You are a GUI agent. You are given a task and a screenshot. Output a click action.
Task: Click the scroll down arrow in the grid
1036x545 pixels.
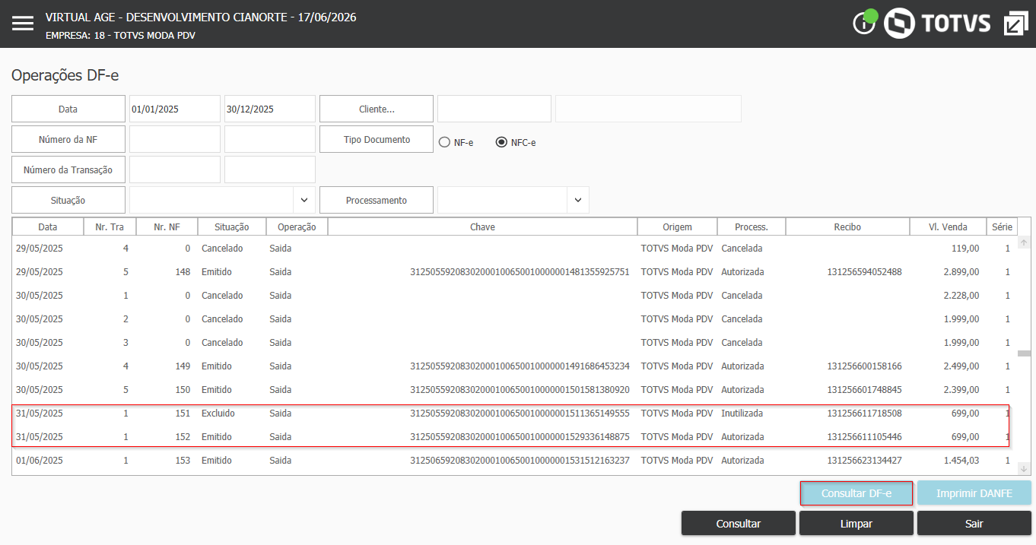1023,469
